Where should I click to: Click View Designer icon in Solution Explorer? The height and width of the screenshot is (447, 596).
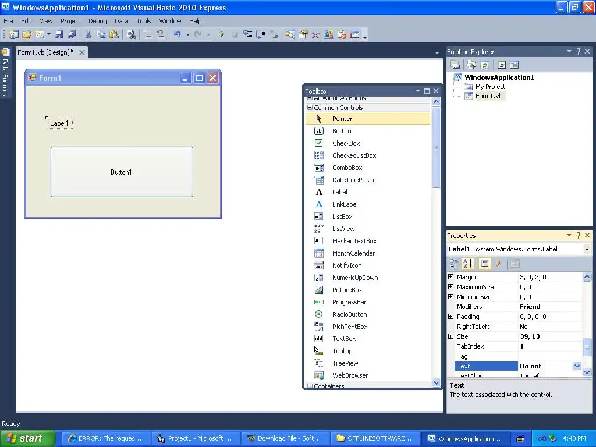coord(515,65)
